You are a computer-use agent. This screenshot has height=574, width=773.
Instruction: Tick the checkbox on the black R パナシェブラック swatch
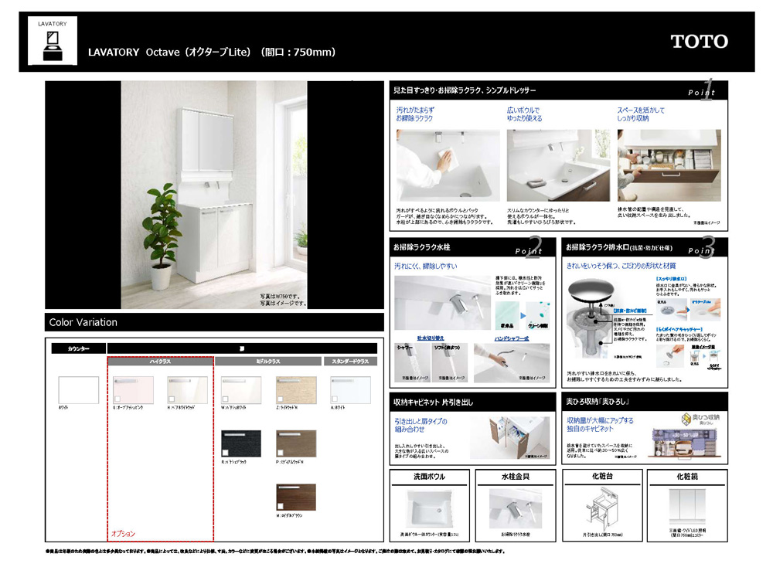click(225, 452)
